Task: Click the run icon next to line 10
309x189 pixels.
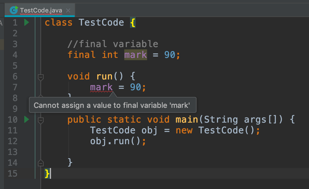Action: (26, 119)
